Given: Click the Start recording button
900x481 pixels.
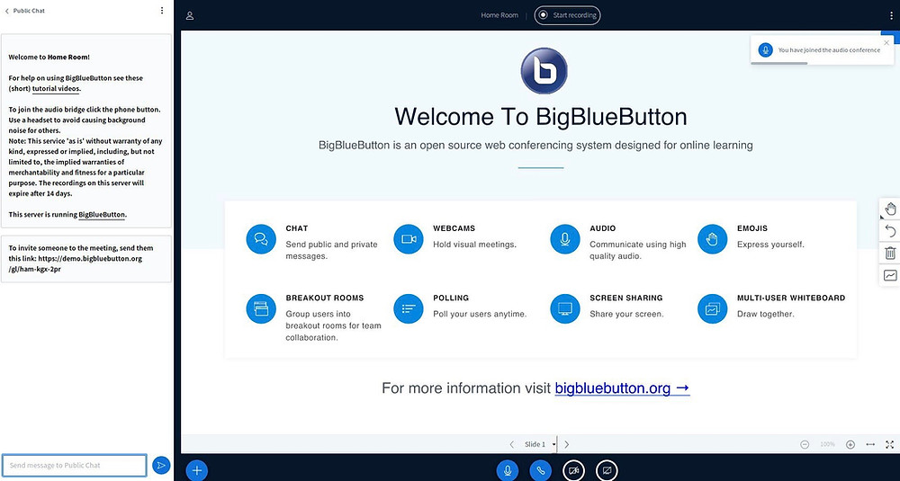Looking at the screenshot, I should 567,15.
